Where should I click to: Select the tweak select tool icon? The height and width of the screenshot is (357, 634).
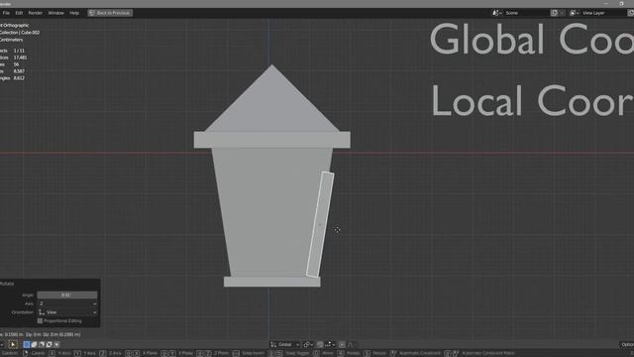click(x=13, y=344)
